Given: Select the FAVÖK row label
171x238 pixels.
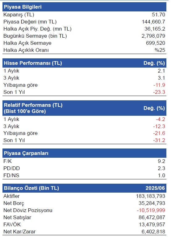Looking at the screenshot, I should pyautogui.click(x=12, y=224).
